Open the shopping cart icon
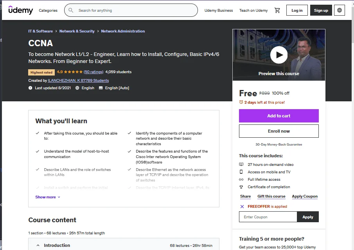This screenshot has width=354, height=250. pyautogui.click(x=277, y=10)
